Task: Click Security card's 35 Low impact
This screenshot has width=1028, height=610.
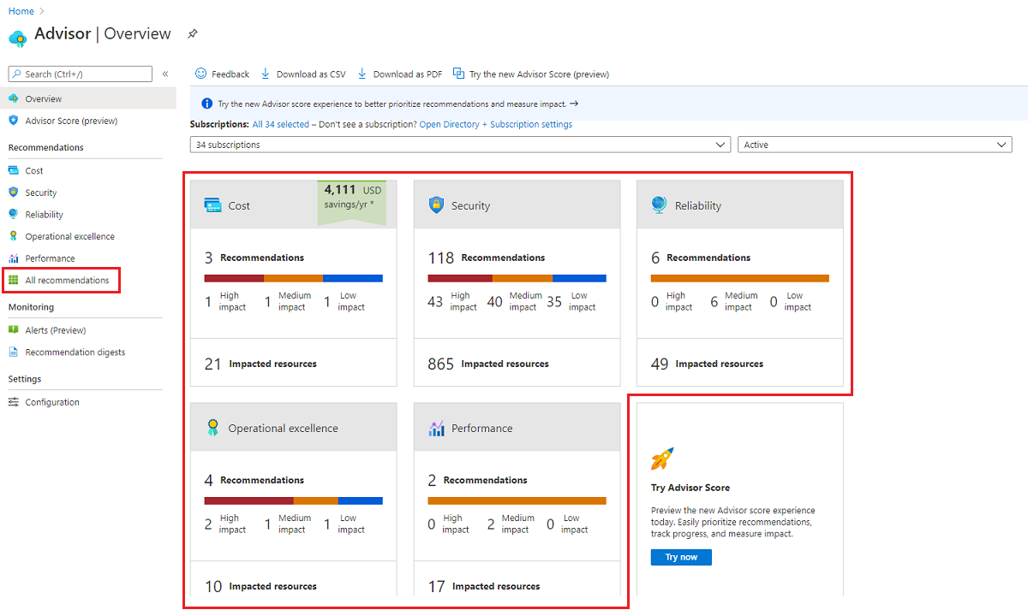Action: (571, 301)
